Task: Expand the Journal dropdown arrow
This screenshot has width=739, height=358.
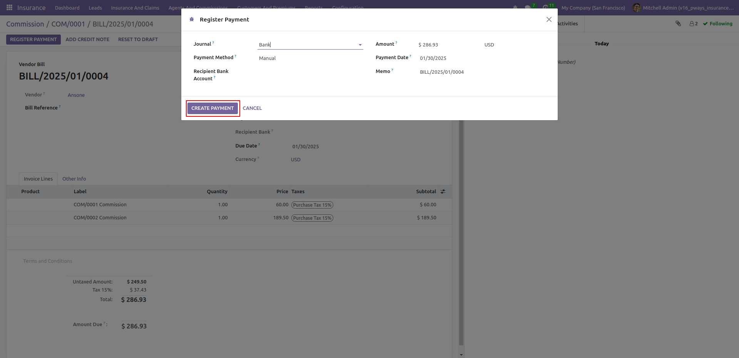Action: click(x=360, y=45)
